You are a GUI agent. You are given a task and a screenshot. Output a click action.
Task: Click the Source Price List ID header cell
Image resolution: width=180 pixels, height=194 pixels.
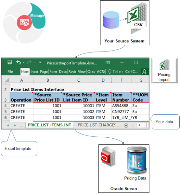click(x=48, y=97)
